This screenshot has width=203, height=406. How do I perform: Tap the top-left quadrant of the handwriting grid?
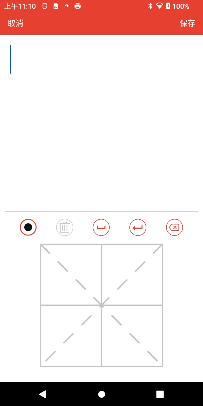tap(71, 275)
